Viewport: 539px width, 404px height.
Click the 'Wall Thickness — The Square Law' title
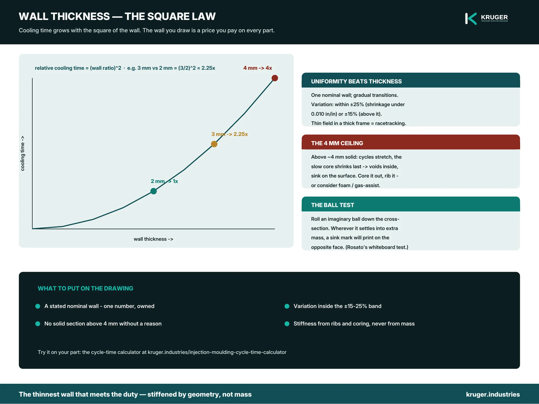117,16
